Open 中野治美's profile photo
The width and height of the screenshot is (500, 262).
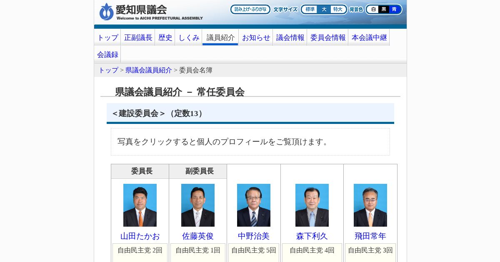tap(254, 205)
